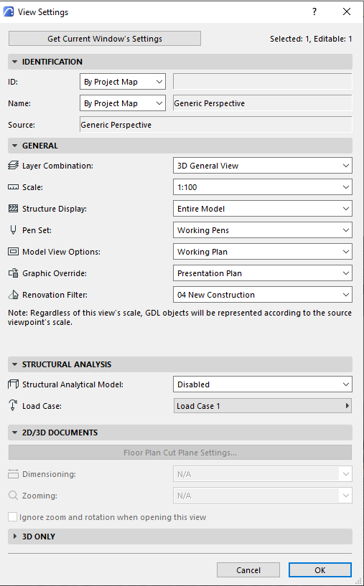Open the Name By Project Map dropdown
Screen dimensions: 364x586
coord(123,103)
